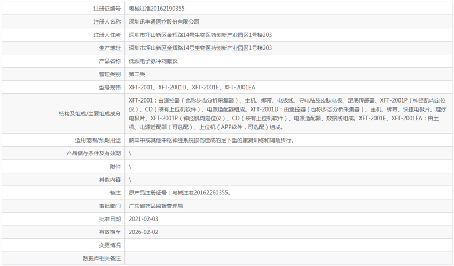Click the 注册证编号 label cell

64,9
